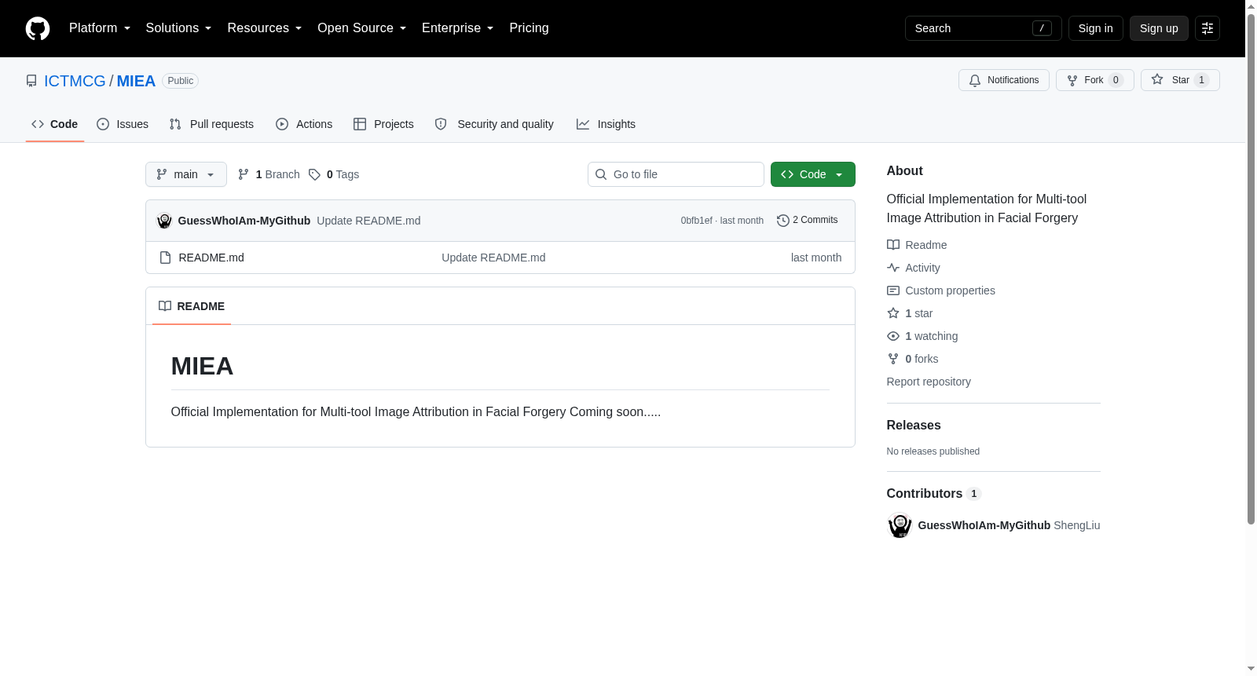The image size is (1257, 676).
Task: Click the Sign up button
Action: [x=1159, y=28]
